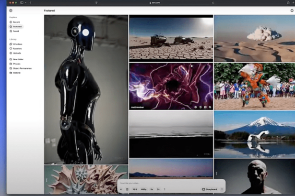The image size is (295, 196).
Task: Click the bookmark icon beside Saved
Action: [x=11, y=31]
